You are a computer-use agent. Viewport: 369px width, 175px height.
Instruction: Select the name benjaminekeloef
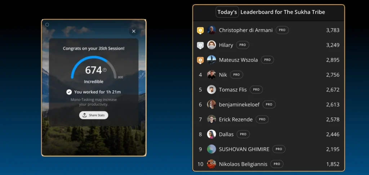(x=239, y=105)
